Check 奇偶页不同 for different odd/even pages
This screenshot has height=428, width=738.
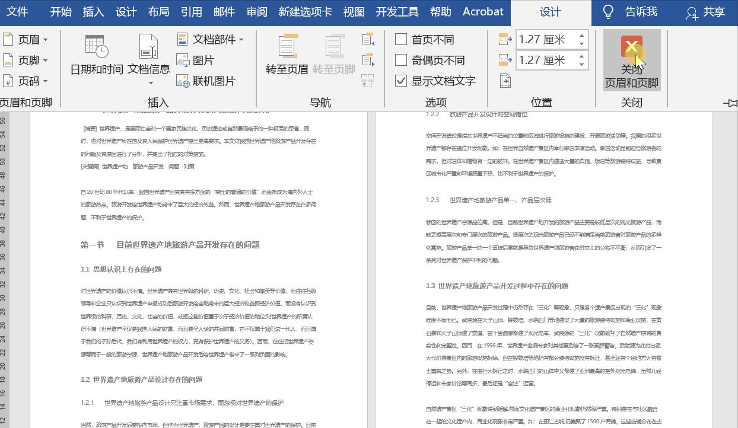[401, 59]
